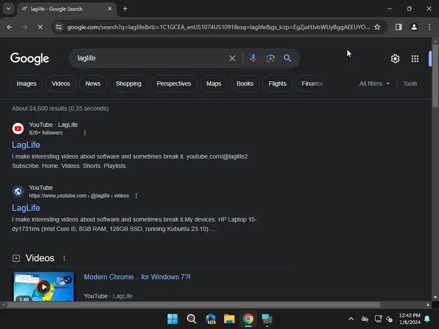
Task: Open the notification bell in taskbar
Action: (427, 319)
